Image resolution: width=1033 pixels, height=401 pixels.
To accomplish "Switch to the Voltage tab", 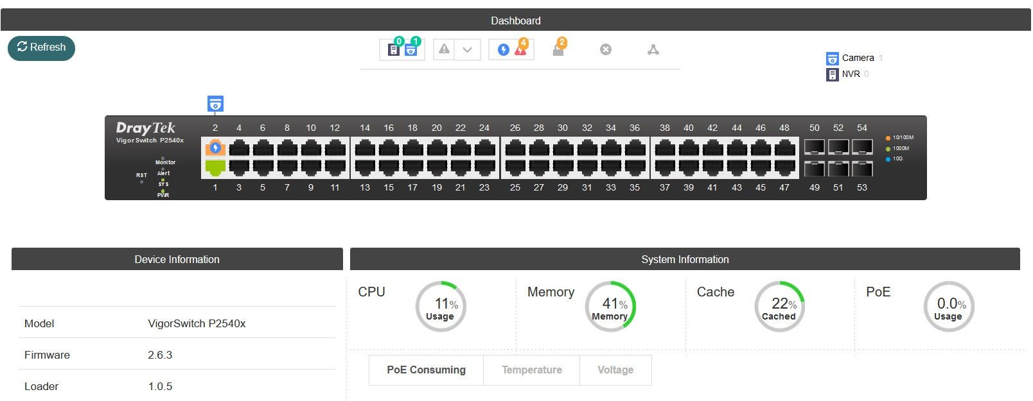I will (x=615, y=370).
